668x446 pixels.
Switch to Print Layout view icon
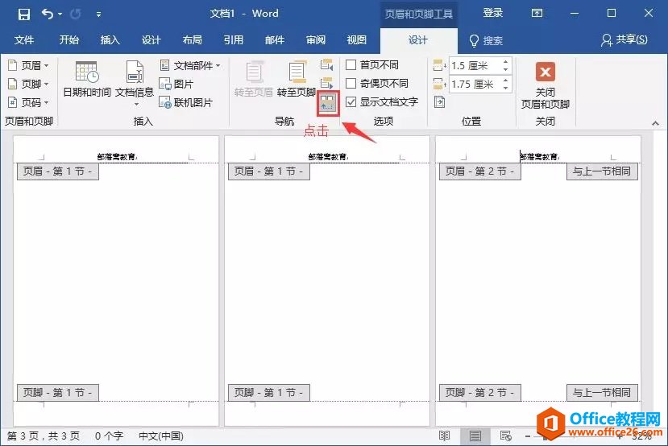click(475, 436)
